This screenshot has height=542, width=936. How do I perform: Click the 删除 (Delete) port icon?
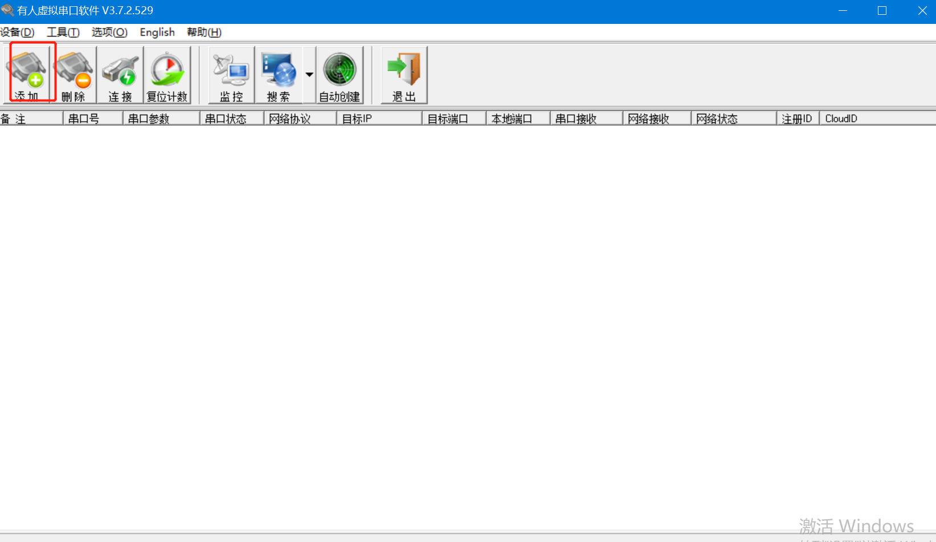(x=73, y=74)
